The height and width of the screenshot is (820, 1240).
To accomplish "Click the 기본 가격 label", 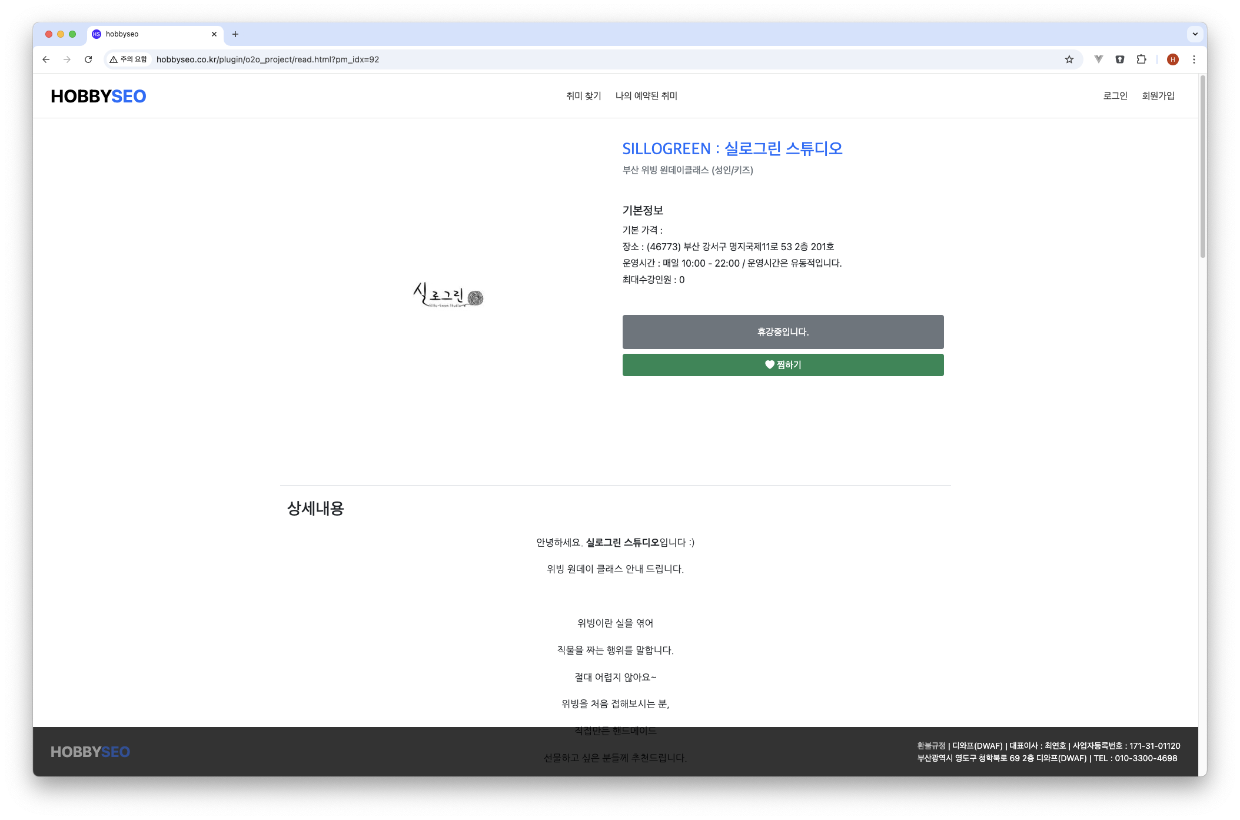I will point(642,230).
